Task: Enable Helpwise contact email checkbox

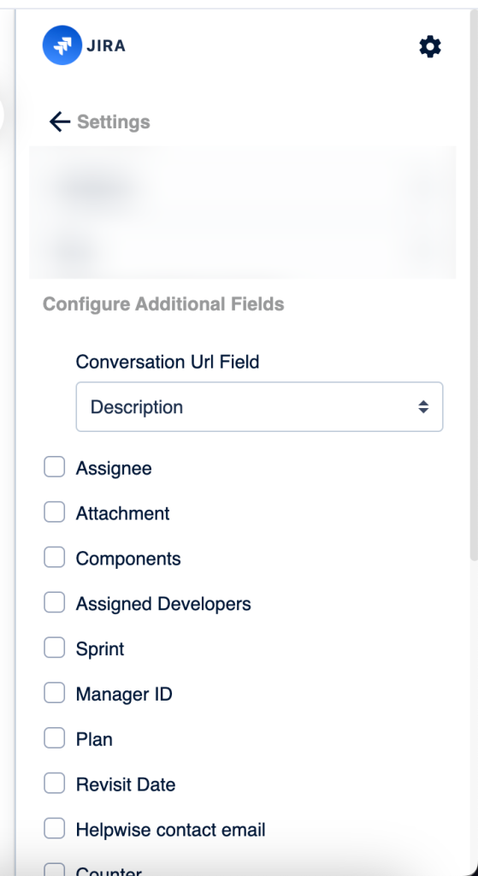Action: pos(54,829)
